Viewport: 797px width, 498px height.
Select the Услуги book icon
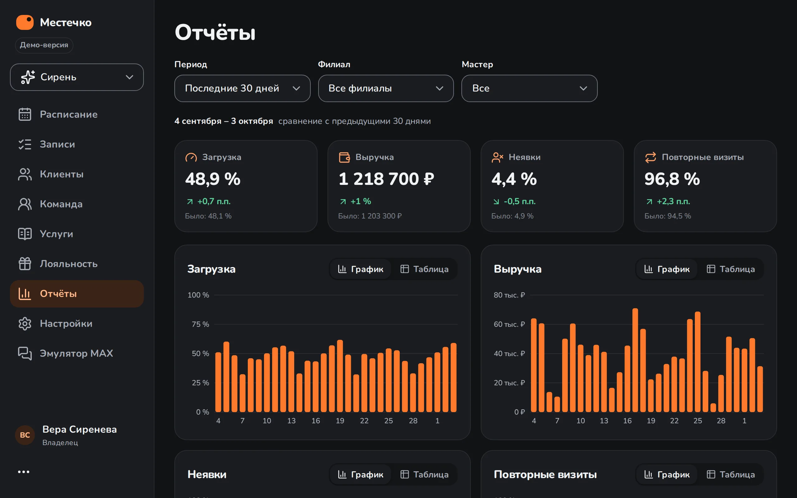pos(25,234)
